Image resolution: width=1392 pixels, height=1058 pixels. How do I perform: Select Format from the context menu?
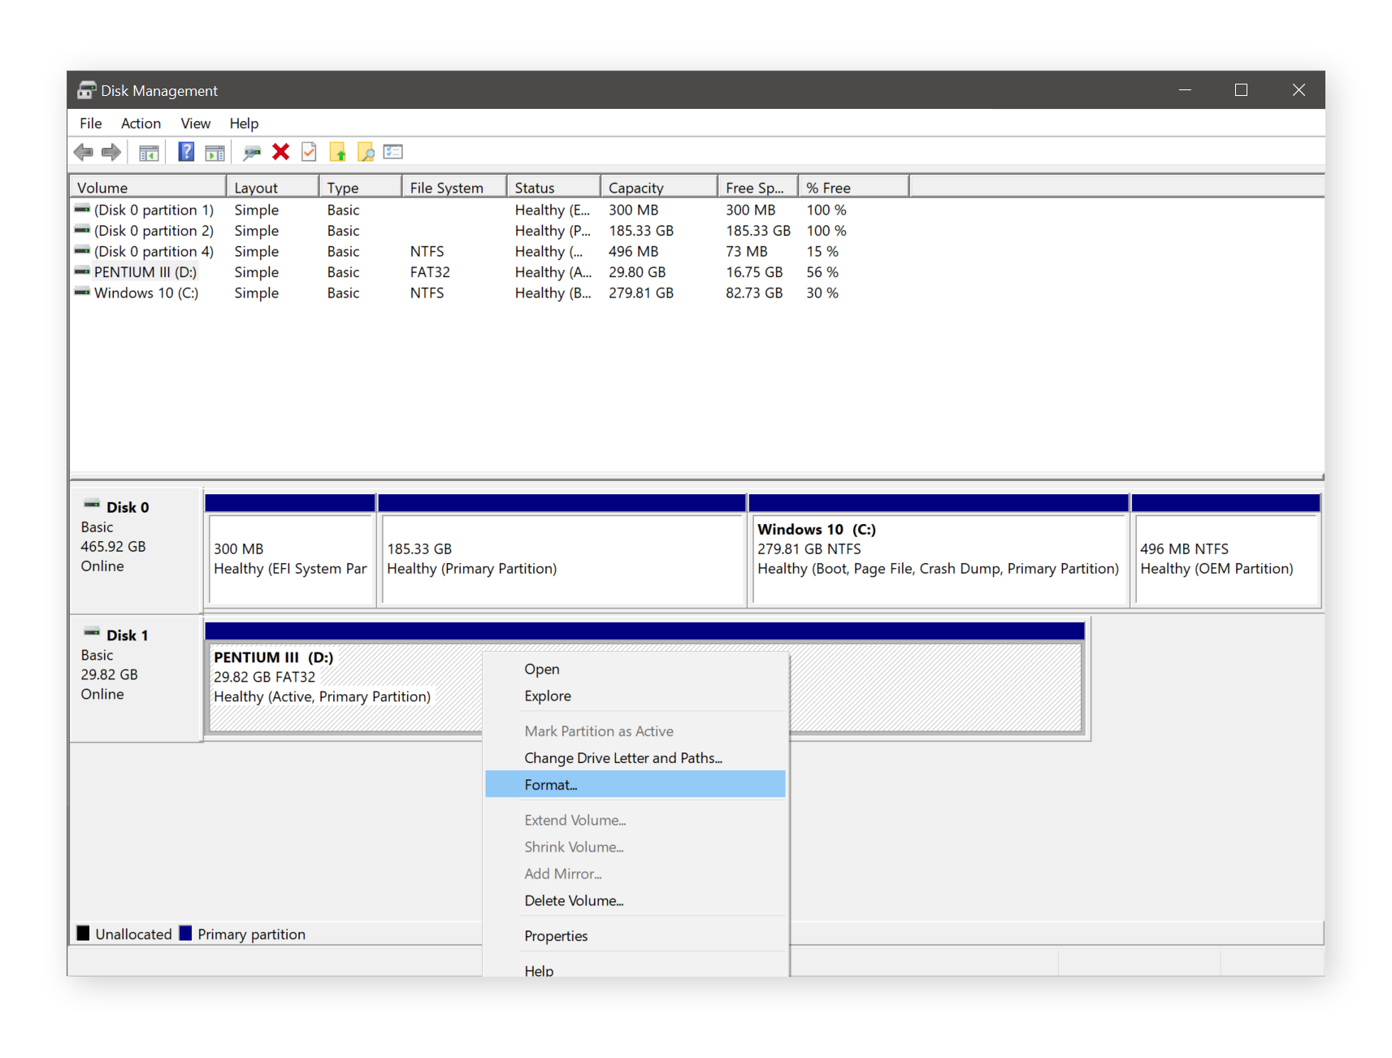[551, 784]
